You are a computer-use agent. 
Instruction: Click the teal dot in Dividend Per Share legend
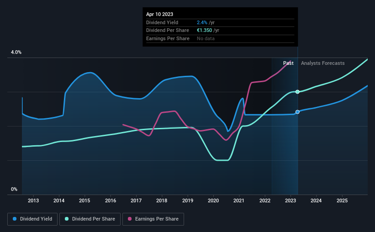pos(67,219)
